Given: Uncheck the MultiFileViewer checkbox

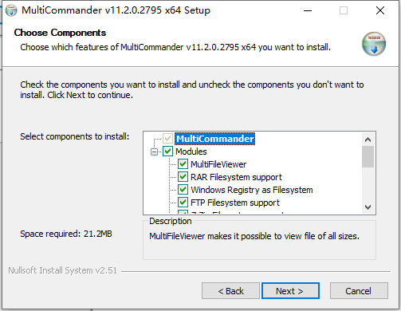Looking at the screenshot, I should (x=183, y=164).
